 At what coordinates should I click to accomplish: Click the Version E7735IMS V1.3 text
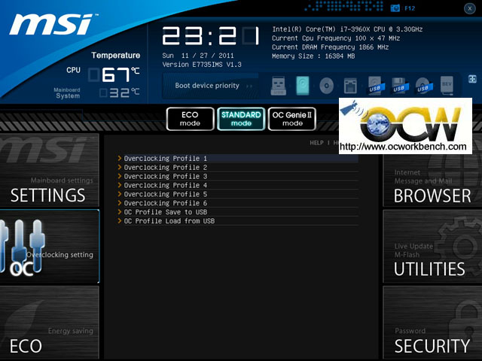202,65
